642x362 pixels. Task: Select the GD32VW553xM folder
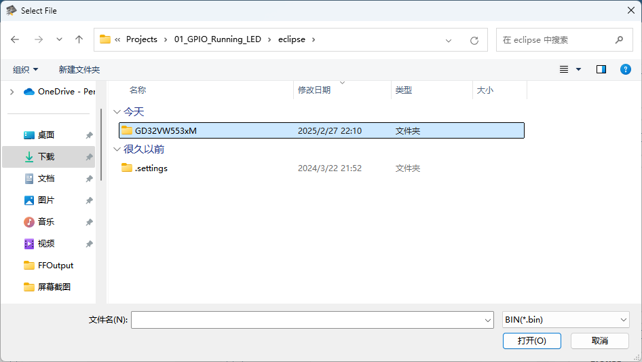pyautogui.click(x=166, y=130)
